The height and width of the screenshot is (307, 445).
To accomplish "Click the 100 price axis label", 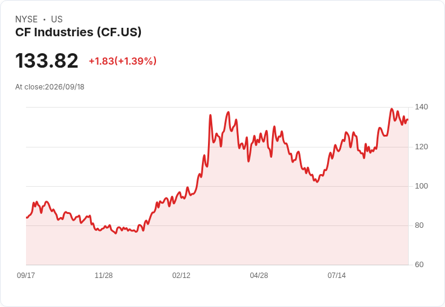I will point(421,186).
